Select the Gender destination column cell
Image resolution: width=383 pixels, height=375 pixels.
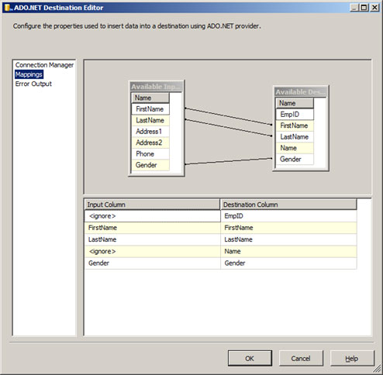click(x=288, y=263)
